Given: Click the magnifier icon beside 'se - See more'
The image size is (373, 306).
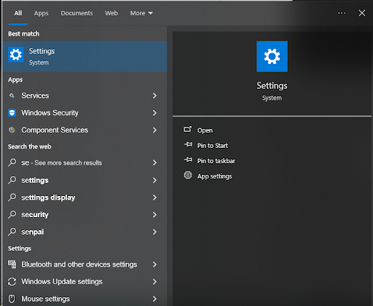Looking at the screenshot, I should coord(12,162).
